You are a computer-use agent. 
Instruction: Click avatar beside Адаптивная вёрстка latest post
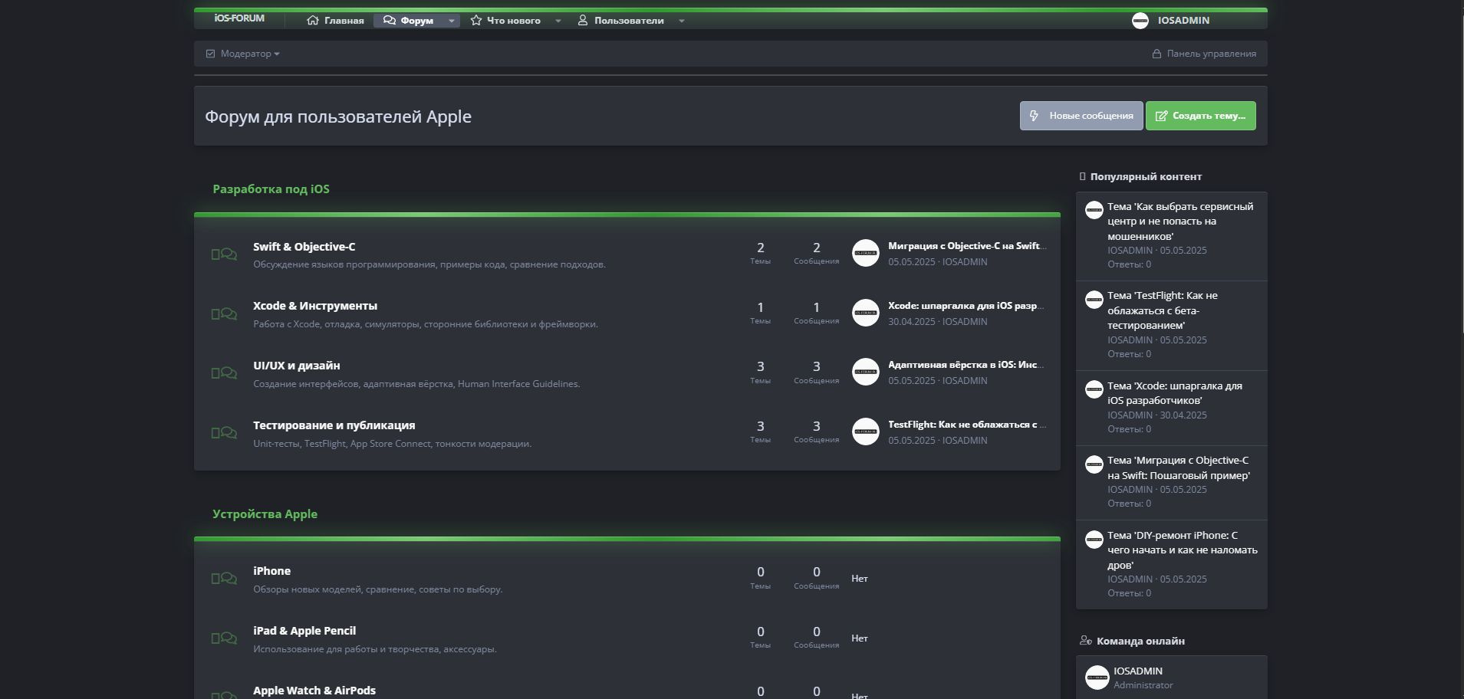pyautogui.click(x=866, y=372)
